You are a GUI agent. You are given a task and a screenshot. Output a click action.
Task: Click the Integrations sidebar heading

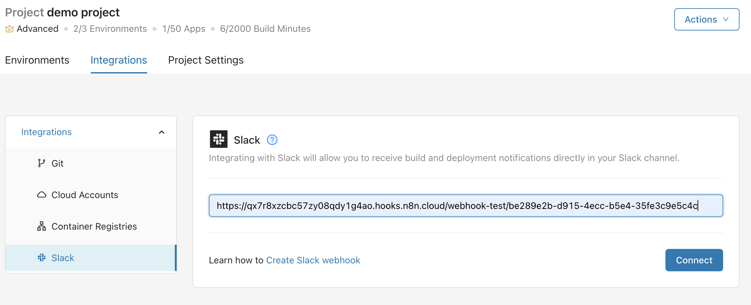click(46, 132)
